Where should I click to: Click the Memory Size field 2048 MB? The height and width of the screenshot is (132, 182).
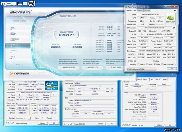pyautogui.click(x=143, y=48)
